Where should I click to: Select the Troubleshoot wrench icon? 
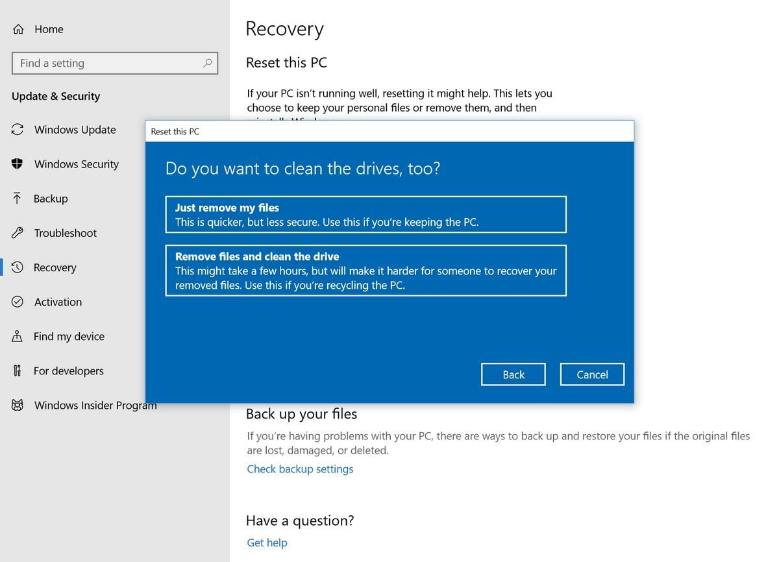click(17, 233)
